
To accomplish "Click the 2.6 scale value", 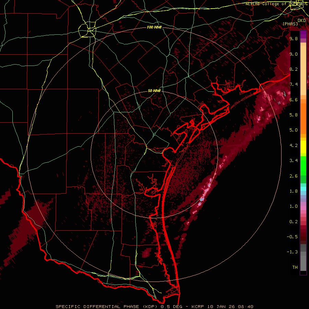I will pos(294,176).
